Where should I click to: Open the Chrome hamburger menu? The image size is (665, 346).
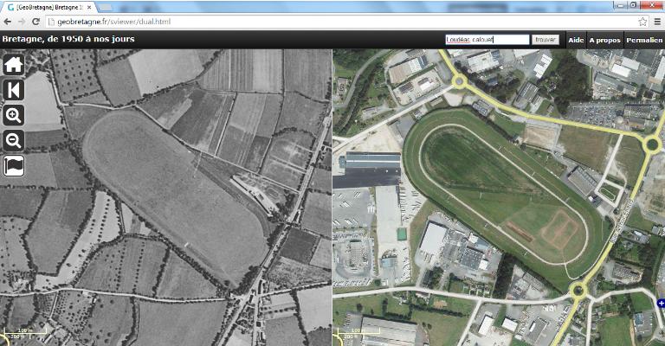click(656, 21)
